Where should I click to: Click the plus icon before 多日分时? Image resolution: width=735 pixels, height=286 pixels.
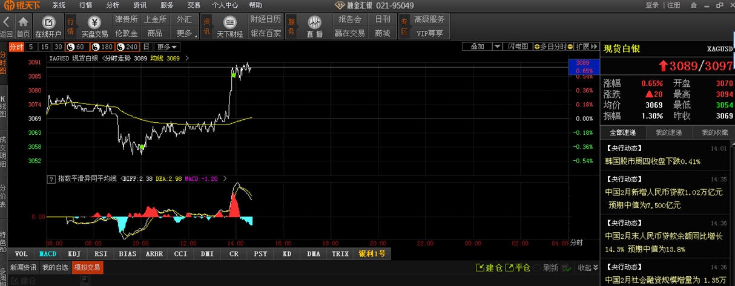tap(536, 47)
